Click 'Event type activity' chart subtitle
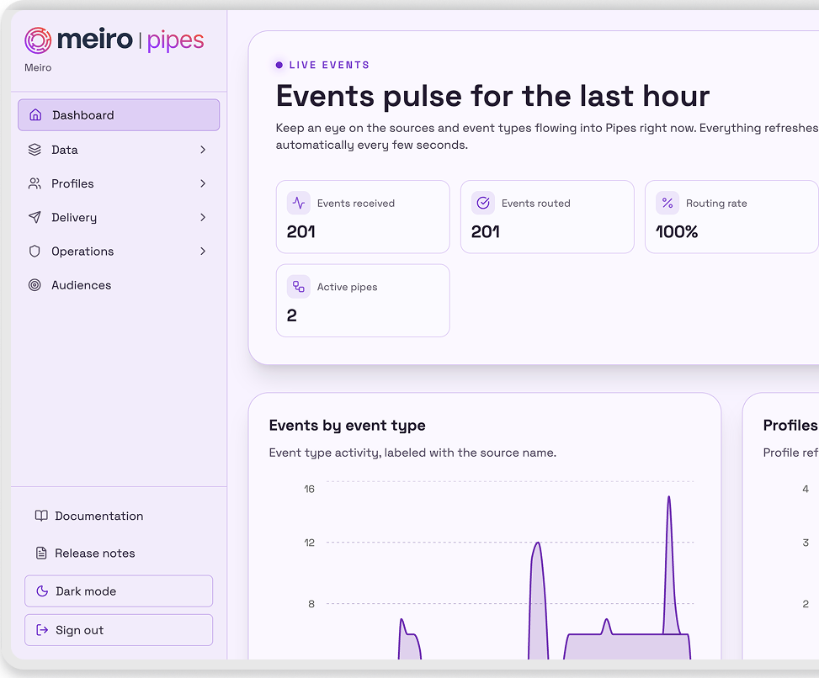Screen dimensions: 819x678 (x=412, y=453)
